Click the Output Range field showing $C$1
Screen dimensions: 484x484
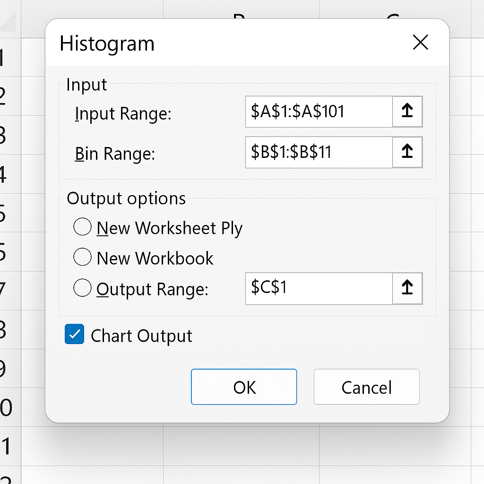tap(319, 288)
